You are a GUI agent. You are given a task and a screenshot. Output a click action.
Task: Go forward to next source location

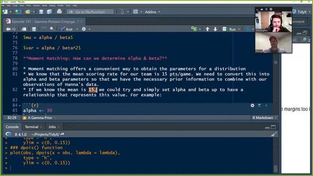click(14, 29)
